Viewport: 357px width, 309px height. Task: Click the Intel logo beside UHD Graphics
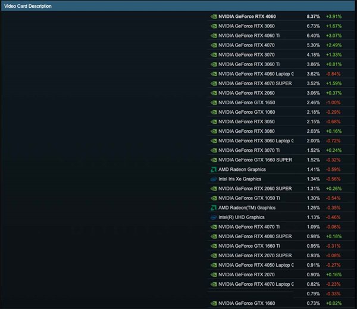214,218
